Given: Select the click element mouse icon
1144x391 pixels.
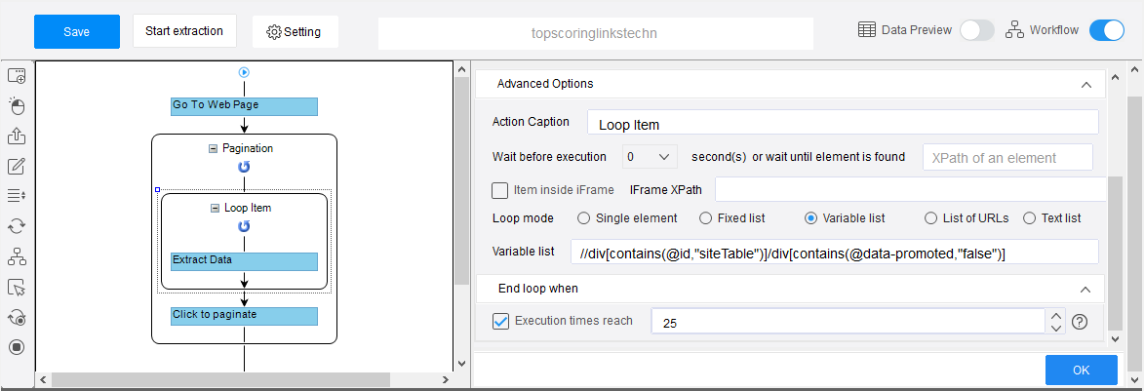Looking at the screenshot, I should coord(17,106).
